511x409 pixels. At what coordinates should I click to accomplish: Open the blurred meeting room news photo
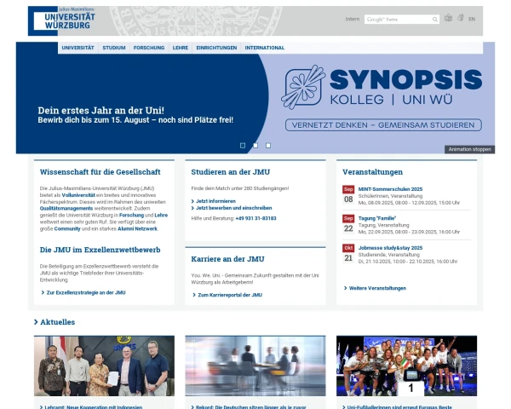pyautogui.click(x=255, y=366)
